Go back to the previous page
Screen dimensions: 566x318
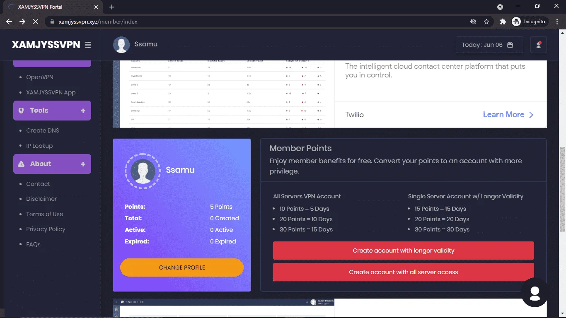(x=9, y=22)
